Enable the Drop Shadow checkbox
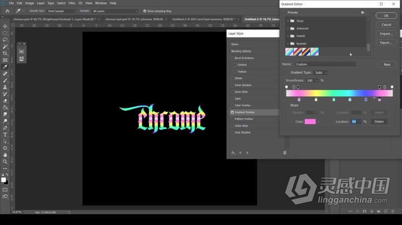The width and height of the screenshot is (402, 225). click(x=233, y=133)
